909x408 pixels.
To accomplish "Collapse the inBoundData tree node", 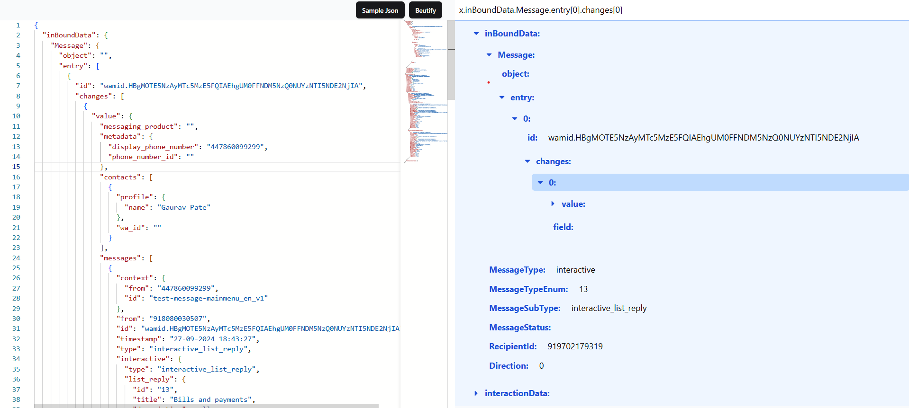I will pos(476,34).
